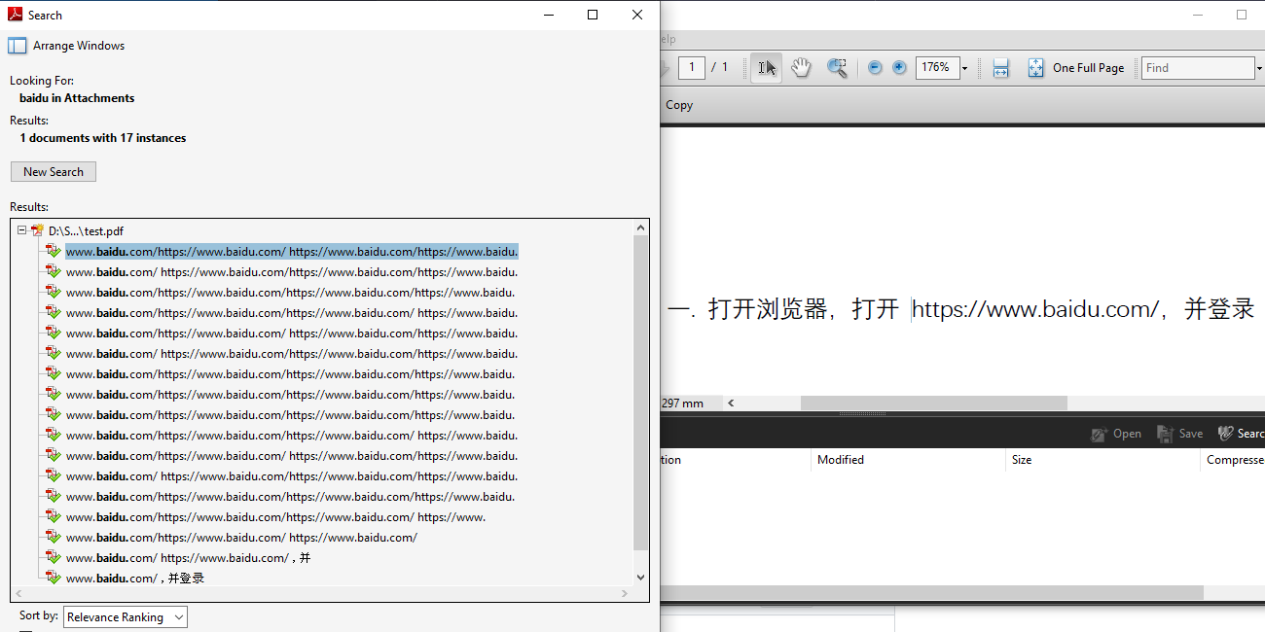
Task: Select the Hand tool in the toolbar
Action: coord(801,67)
